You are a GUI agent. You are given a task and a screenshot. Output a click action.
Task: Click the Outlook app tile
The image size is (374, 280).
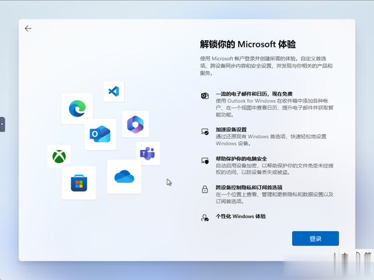[x=101, y=134]
